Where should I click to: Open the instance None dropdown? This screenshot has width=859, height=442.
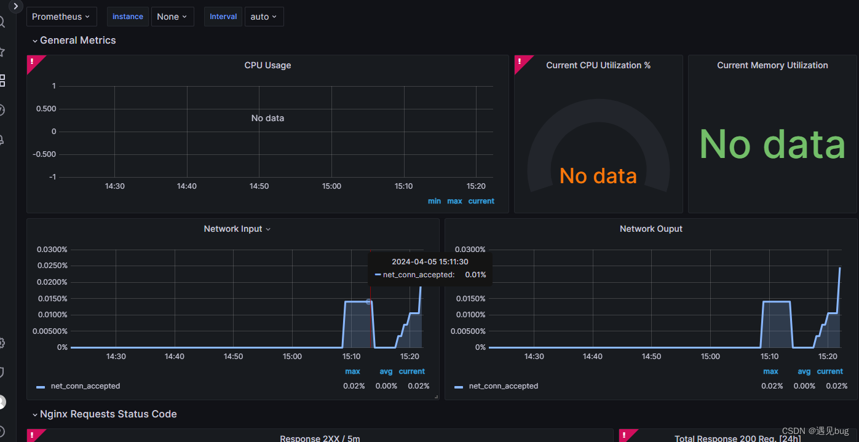[172, 17]
